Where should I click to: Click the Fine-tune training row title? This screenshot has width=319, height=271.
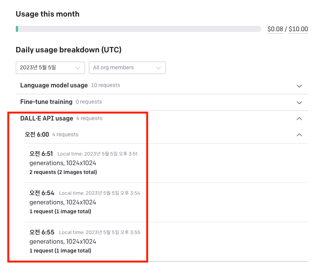pyautogui.click(x=46, y=102)
